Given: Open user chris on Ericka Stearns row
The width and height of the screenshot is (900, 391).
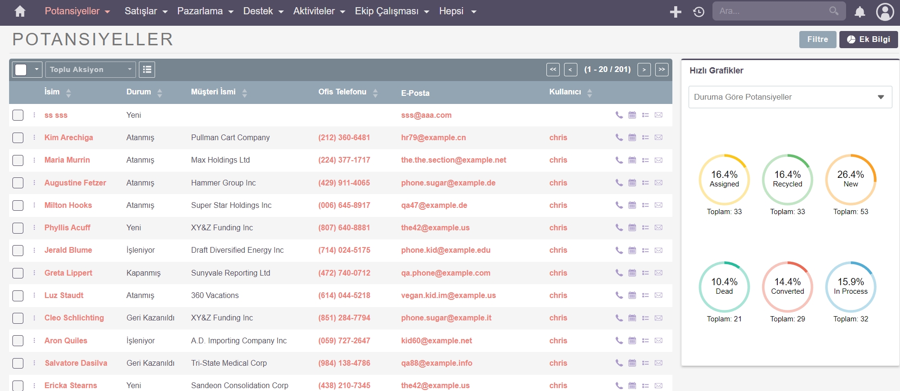Looking at the screenshot, I should click(x=558, y=385).
